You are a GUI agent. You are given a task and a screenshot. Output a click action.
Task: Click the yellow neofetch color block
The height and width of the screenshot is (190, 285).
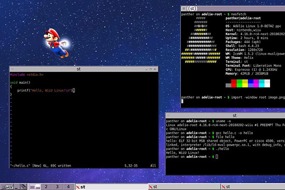(x=245, y=83)
